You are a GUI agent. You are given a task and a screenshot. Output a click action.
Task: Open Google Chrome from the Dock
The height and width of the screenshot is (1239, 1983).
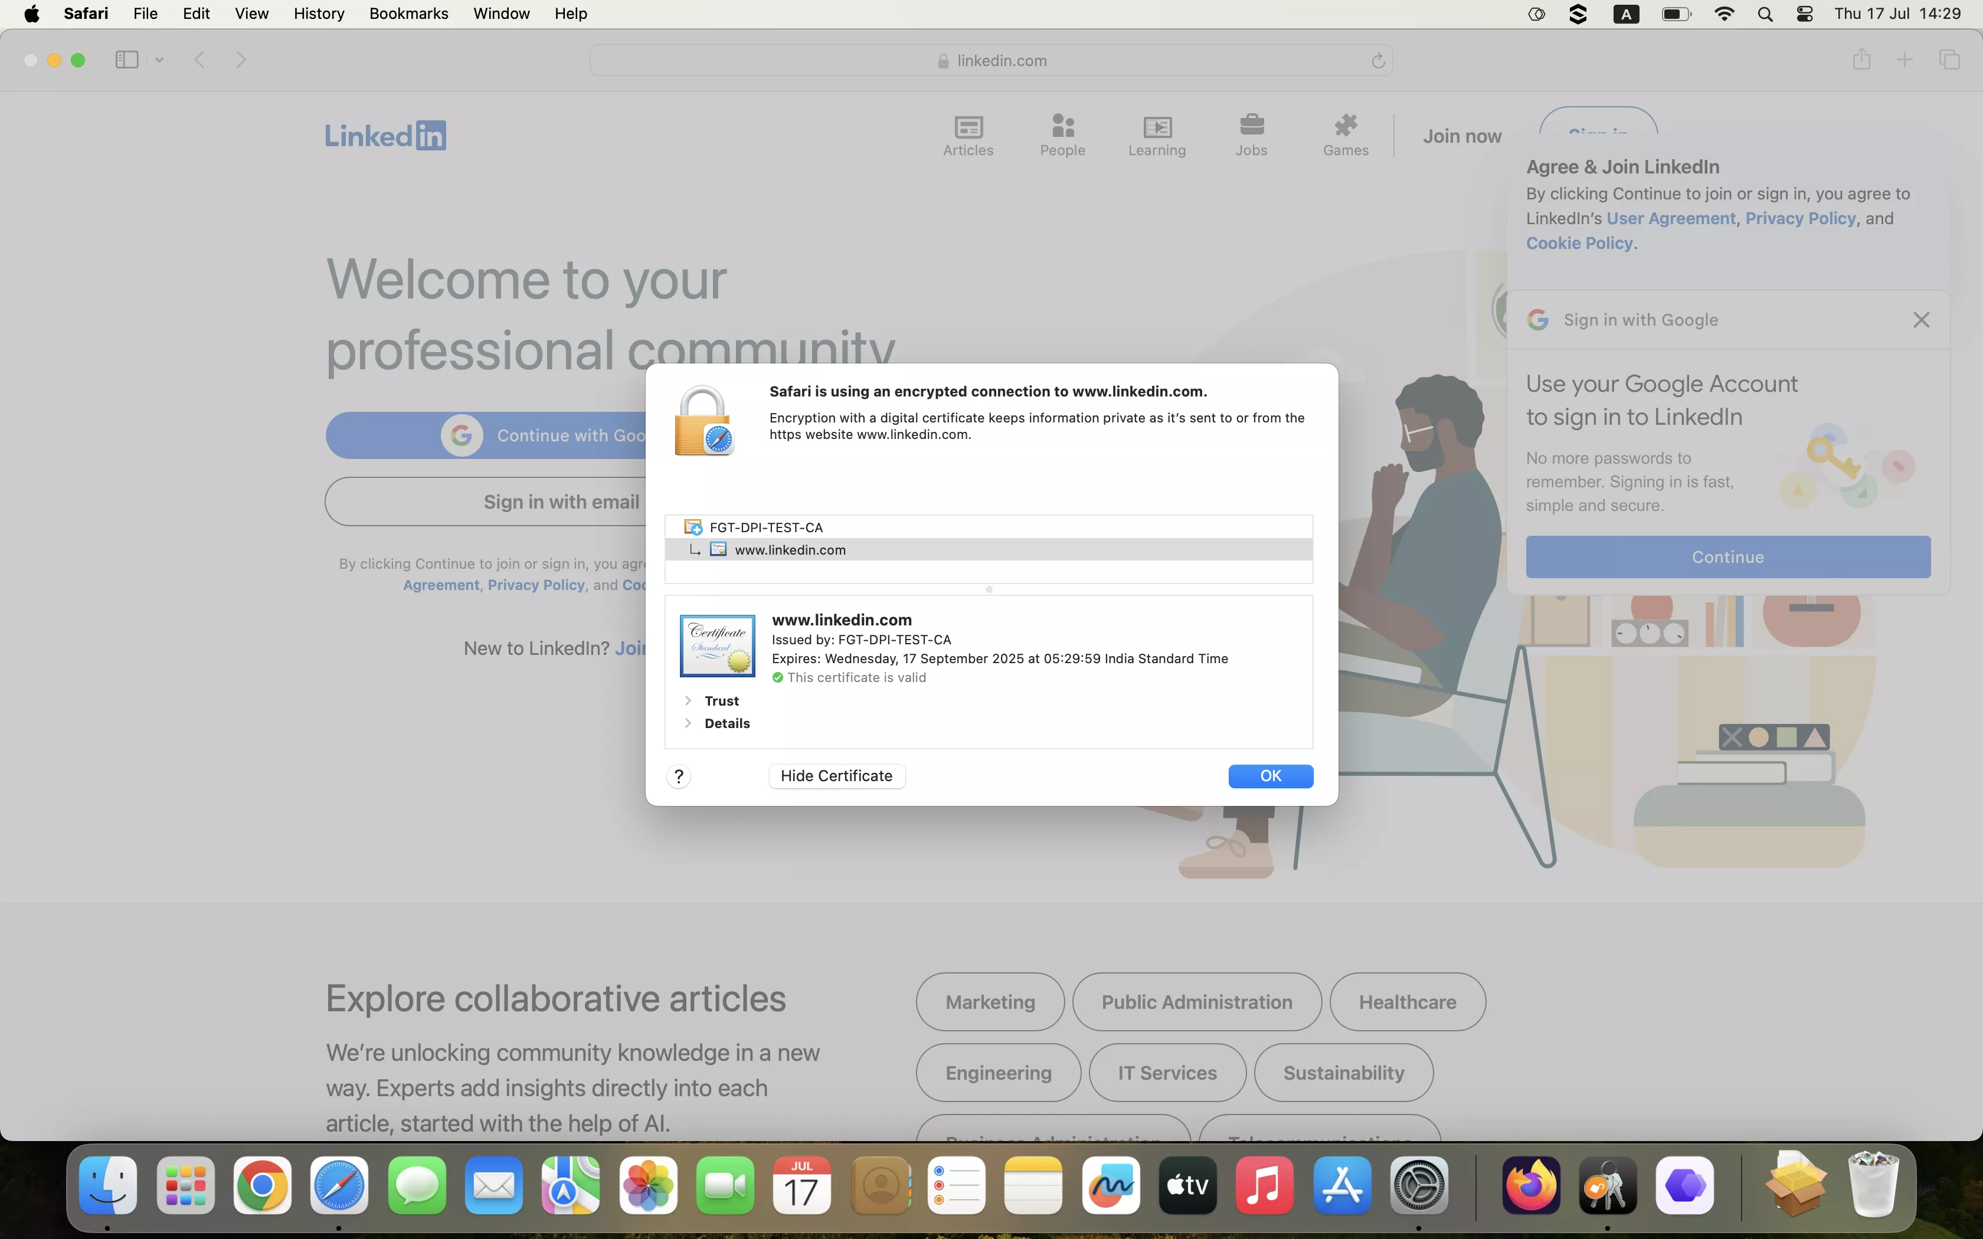[x=262, y=1186]
